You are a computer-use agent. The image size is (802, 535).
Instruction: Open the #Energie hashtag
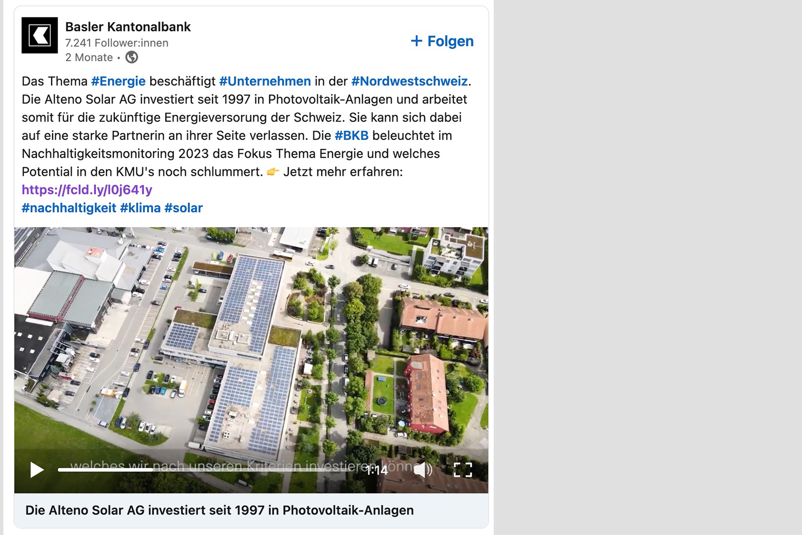pyautogui.click(x=118, y=81)
